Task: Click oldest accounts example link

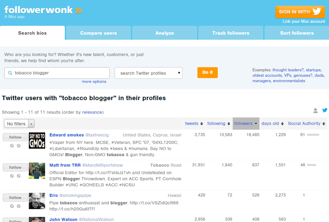Action: pyautogui.click(x=267, y=75)
